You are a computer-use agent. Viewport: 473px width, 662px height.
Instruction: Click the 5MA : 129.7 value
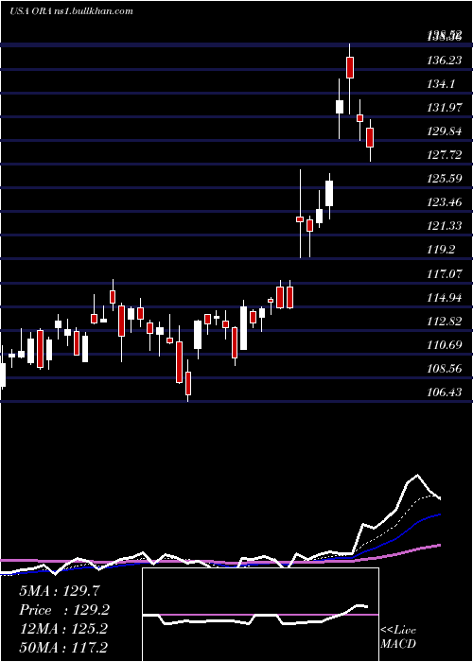point(59,591)
